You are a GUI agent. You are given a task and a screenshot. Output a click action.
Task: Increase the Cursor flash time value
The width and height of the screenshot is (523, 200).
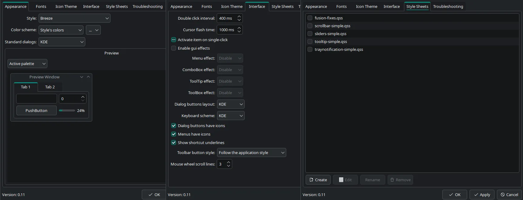[x=239, y=28]
